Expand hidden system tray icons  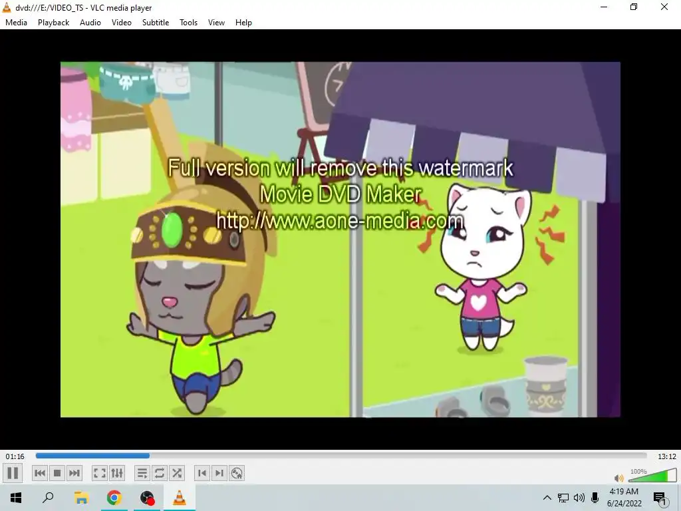pyautogui.click(x=547, y=498)
